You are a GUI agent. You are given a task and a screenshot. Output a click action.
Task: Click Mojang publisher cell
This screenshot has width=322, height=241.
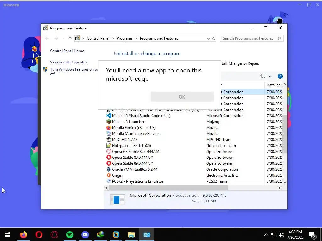click(213, 122)
